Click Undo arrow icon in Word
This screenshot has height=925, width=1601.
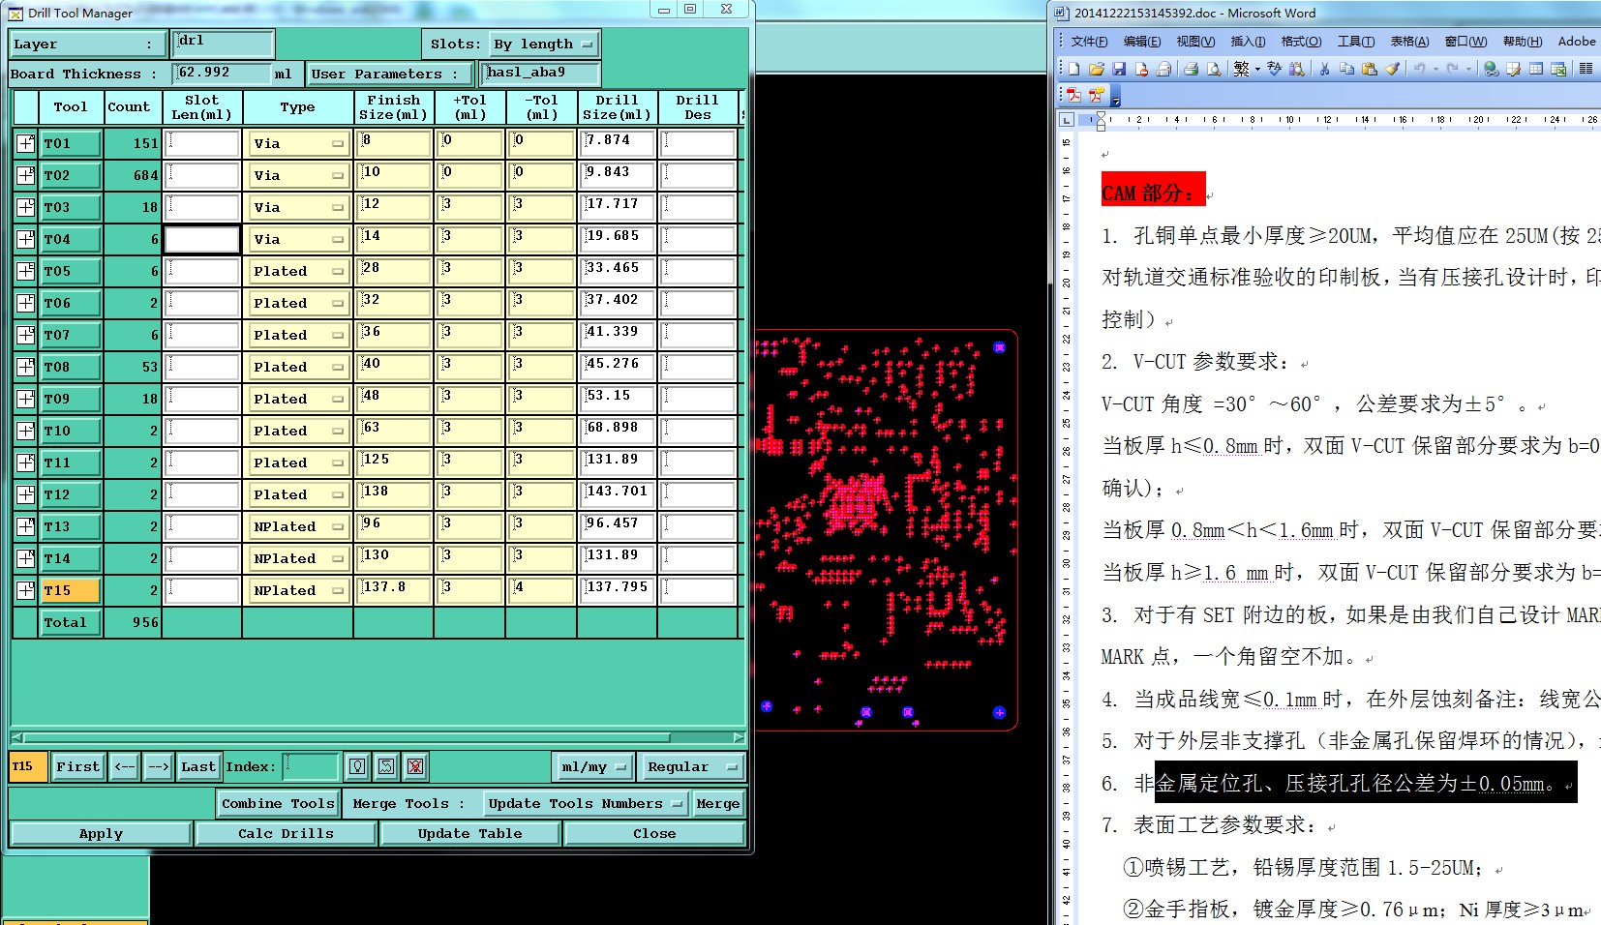pyautogui.click(x=1419, y=69)
